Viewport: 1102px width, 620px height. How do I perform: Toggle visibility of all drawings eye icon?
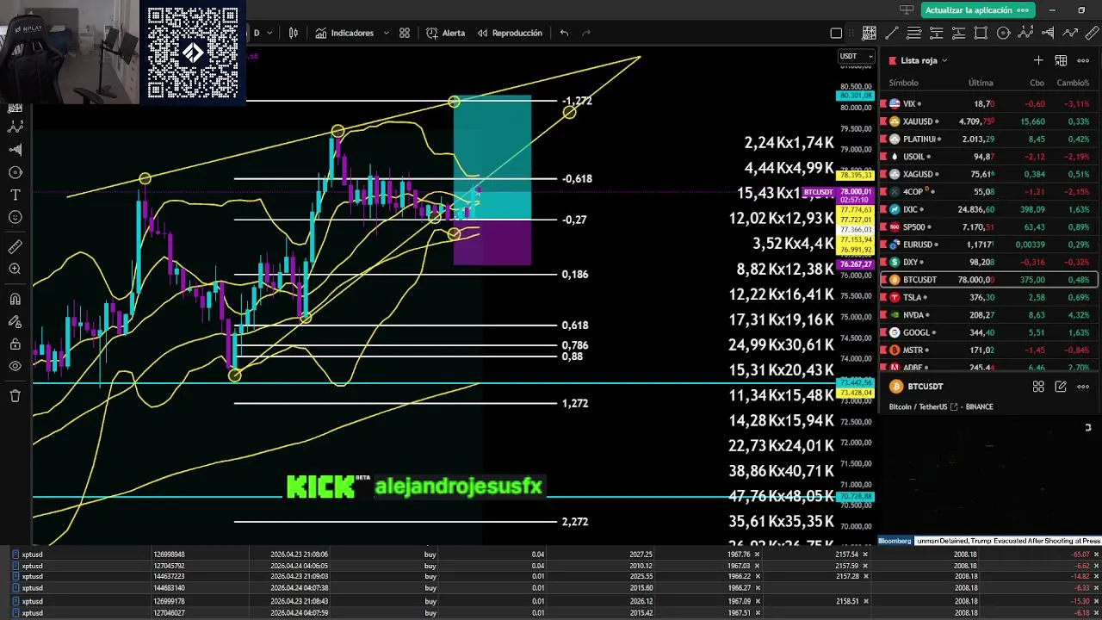15,367
